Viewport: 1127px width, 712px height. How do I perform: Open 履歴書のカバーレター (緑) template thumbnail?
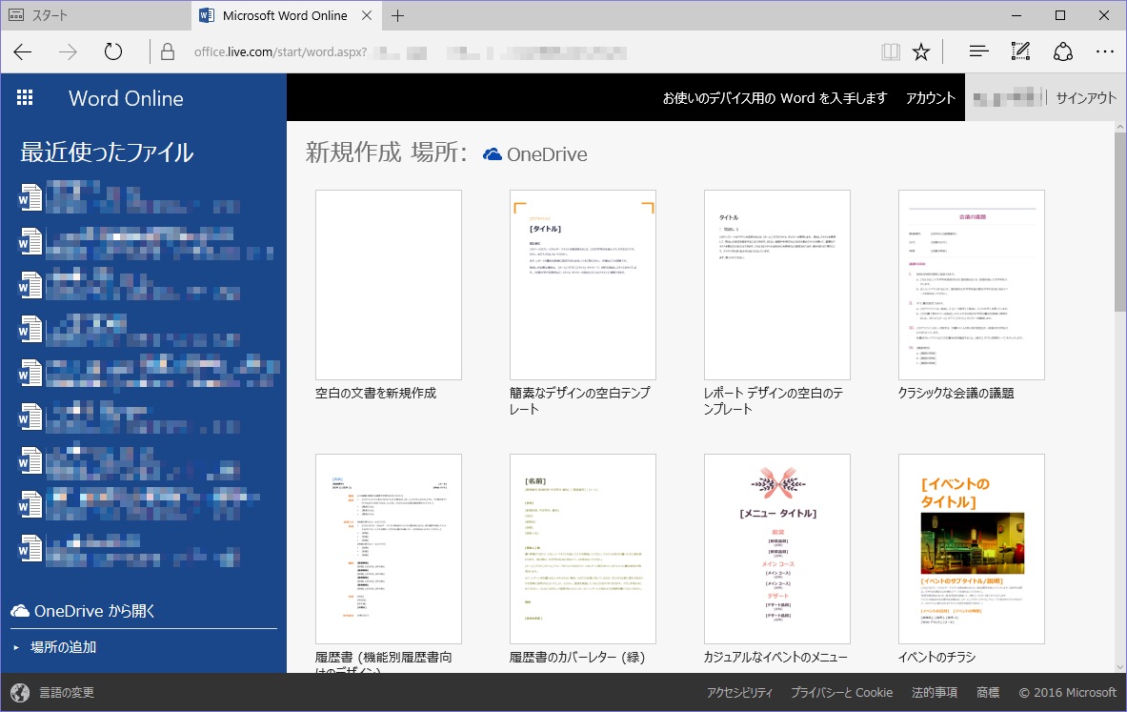pyautogui.click(x=583, y=549)
